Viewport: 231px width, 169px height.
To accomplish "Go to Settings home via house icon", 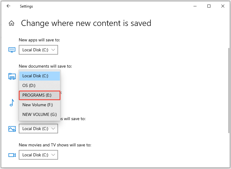I will coord(11,23).
